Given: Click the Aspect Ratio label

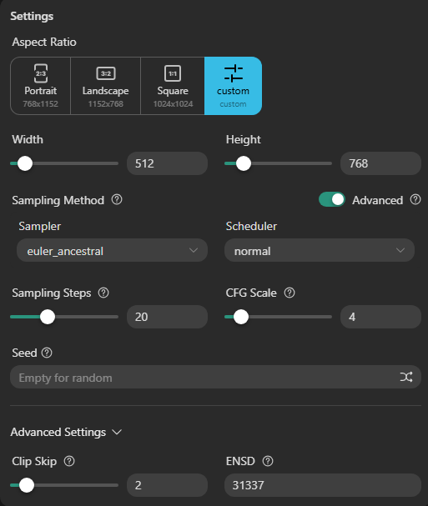Looking at the screenshot, I should [44, 42].
